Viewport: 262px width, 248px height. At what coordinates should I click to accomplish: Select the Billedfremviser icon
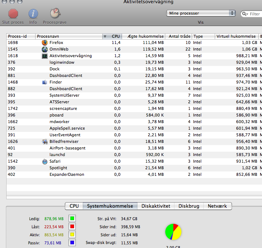(x=45, y=142)
